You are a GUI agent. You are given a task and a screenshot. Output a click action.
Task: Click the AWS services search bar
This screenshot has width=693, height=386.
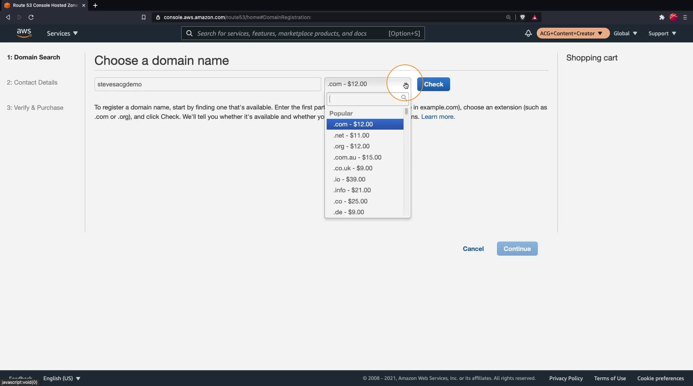coord(303,33)
